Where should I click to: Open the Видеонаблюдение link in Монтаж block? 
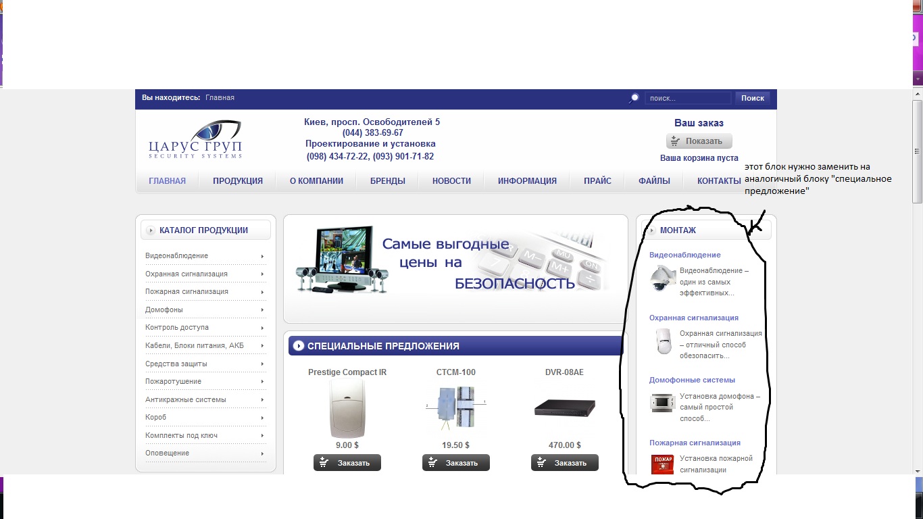[x=685, y=255]
